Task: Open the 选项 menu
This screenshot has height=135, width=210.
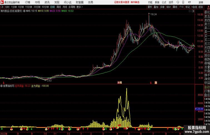Action: 171,2
